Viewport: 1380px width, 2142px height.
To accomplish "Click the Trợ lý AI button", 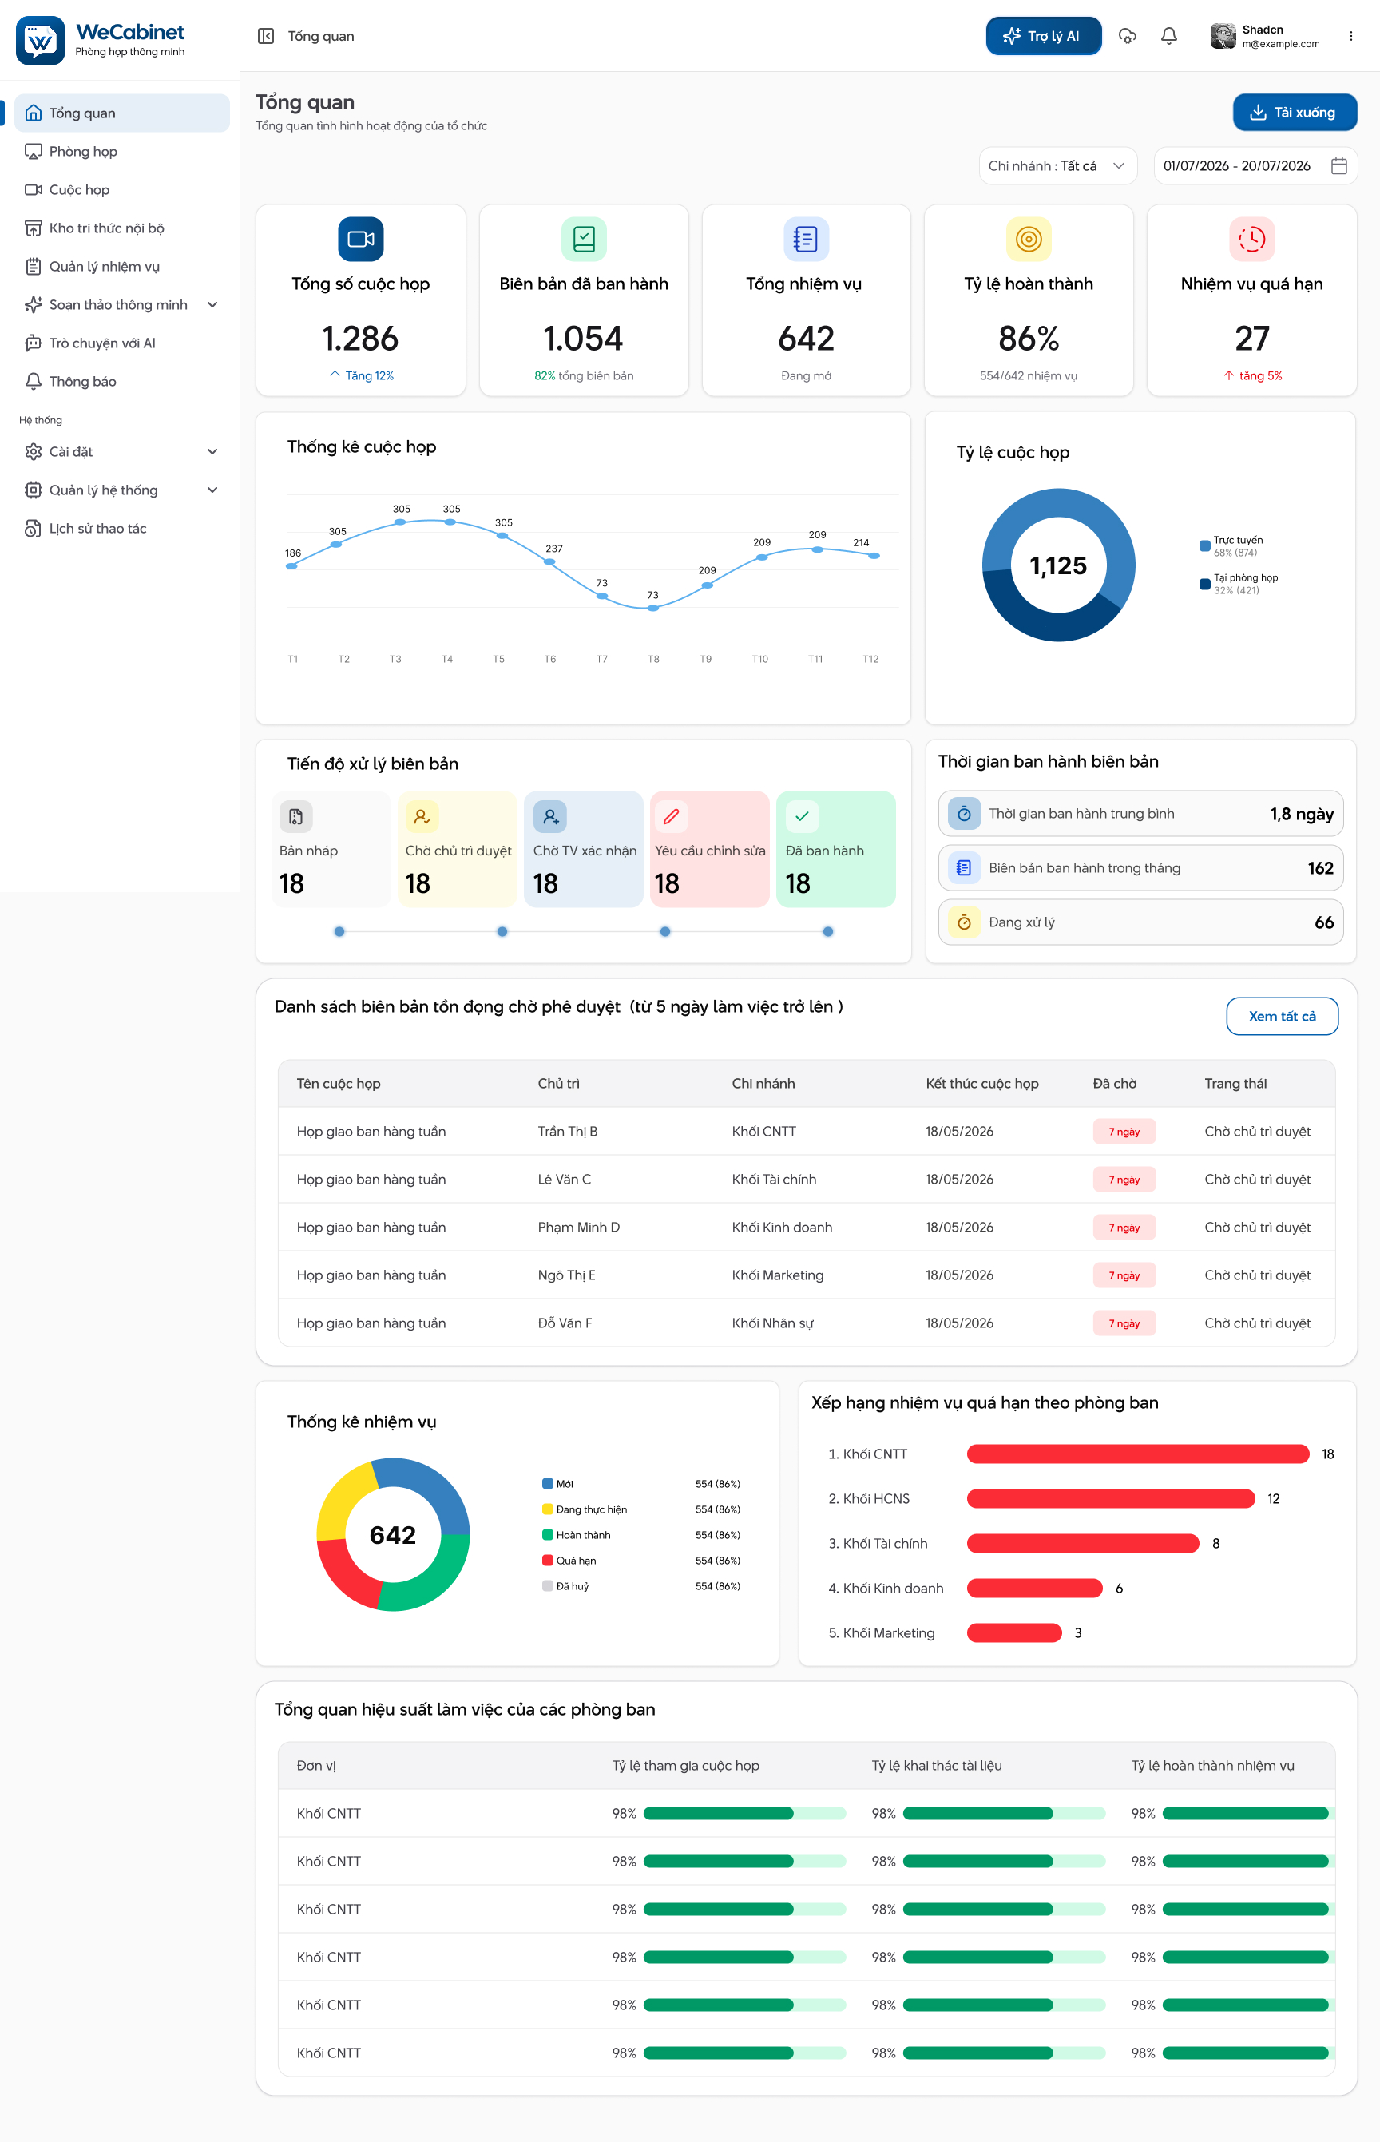I will (1043, 36).
